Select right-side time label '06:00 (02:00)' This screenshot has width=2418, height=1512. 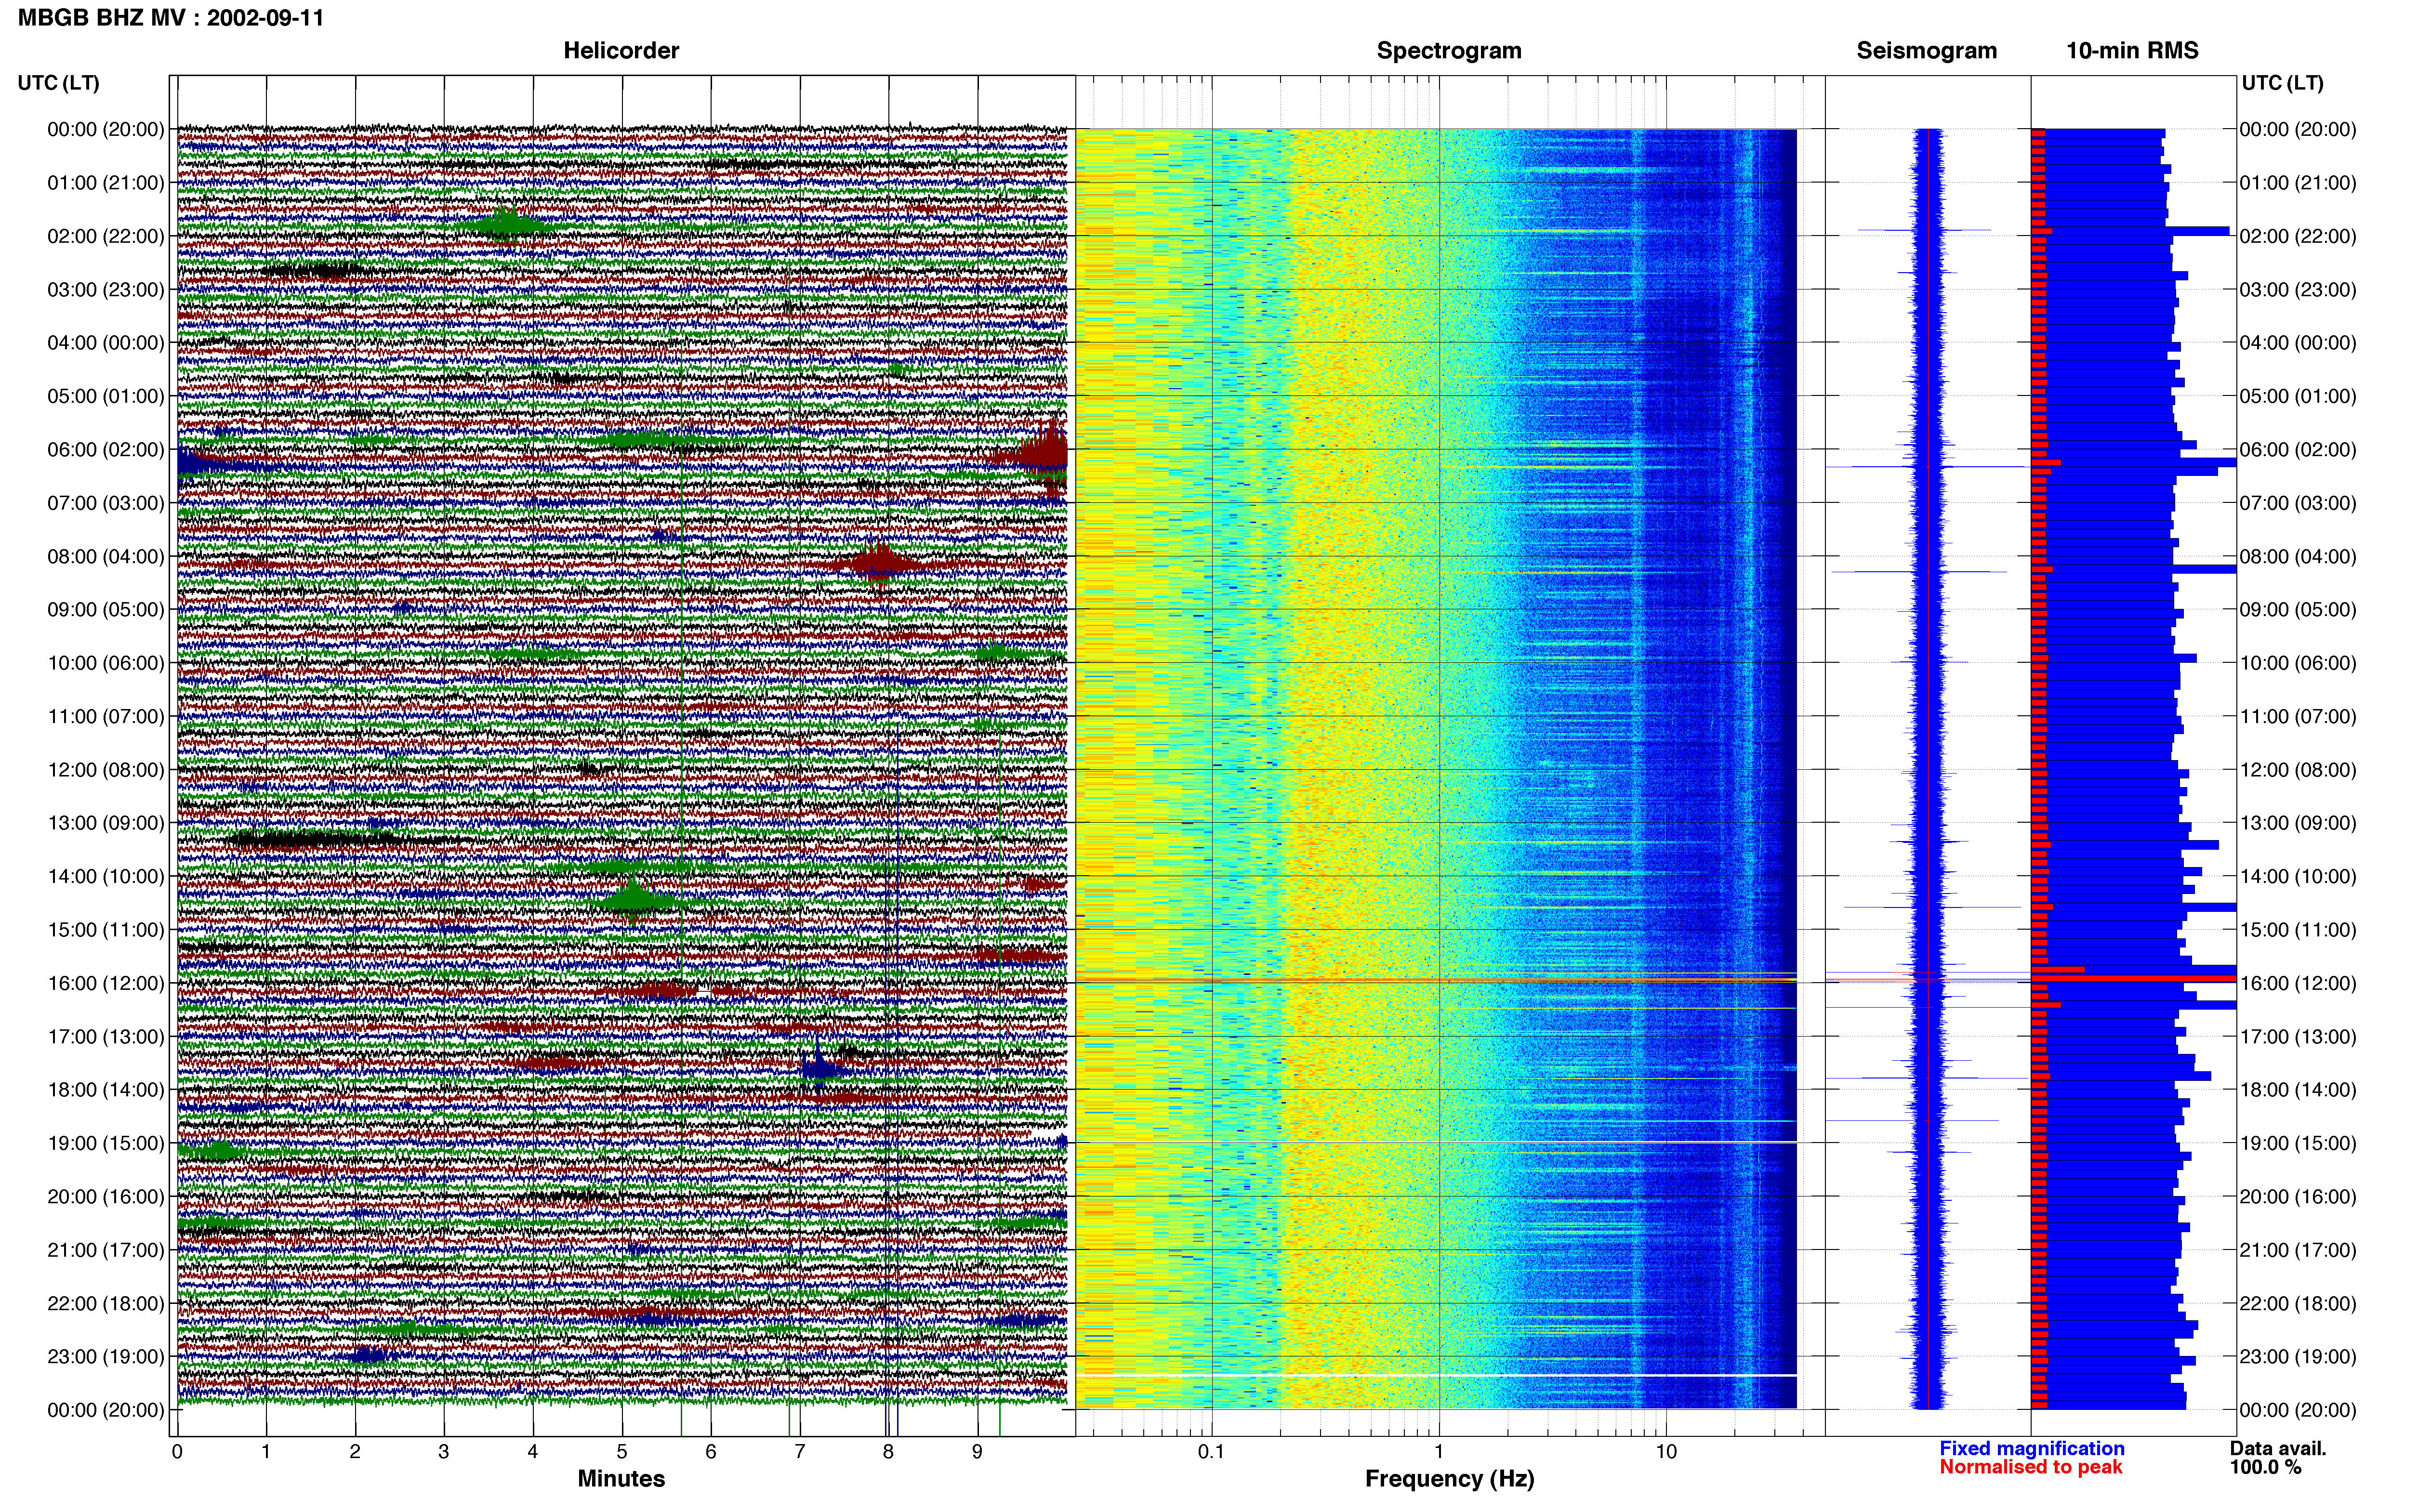2298,450
